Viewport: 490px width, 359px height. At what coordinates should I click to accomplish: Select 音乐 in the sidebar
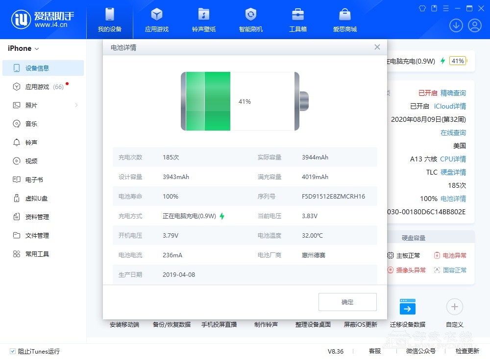pos(31,124)
